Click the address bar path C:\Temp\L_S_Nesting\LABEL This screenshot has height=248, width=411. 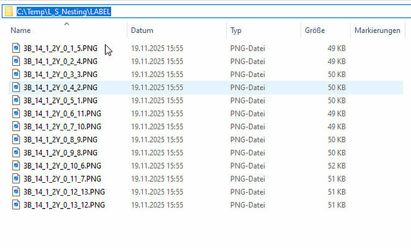tap(64, 11)
